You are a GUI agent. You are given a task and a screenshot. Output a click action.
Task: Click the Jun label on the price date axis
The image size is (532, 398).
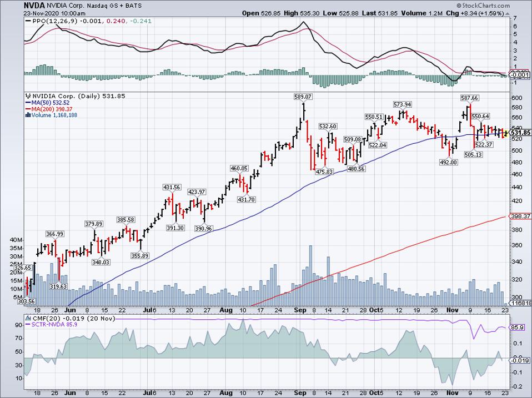click(70, 310)
